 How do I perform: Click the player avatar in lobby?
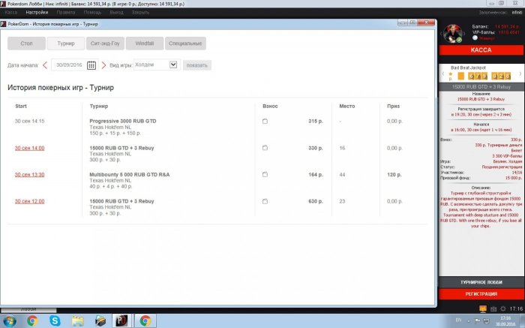[453, 34]
